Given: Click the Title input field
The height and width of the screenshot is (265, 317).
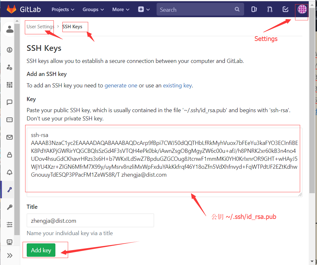Looking at the screenshot, I should (90, 220).
